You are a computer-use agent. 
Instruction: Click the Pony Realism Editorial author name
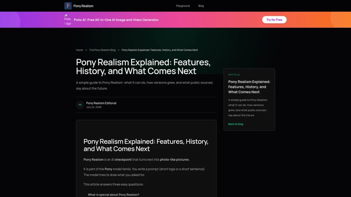tap(101, 103)
